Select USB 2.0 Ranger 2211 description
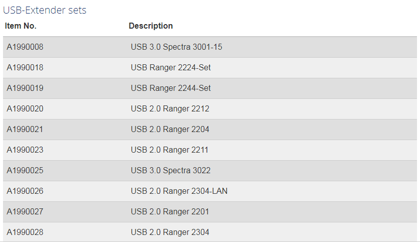This screenshot has width=420, height=242. point(169,150)
